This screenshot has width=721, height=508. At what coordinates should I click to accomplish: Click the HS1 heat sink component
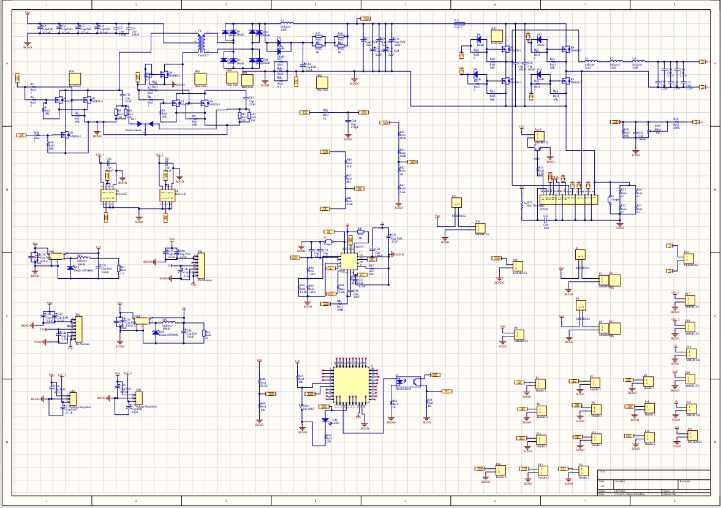[x=74, y=79]
